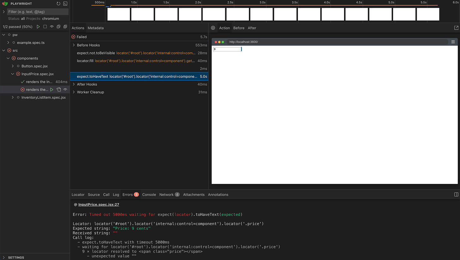The height and width of the screenshot is (260, 460).
Task: Open the Source tab
Action: coord(94,194)
